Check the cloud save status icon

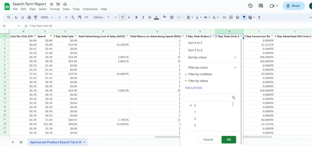pyautogui.click(x=65, y=4)
